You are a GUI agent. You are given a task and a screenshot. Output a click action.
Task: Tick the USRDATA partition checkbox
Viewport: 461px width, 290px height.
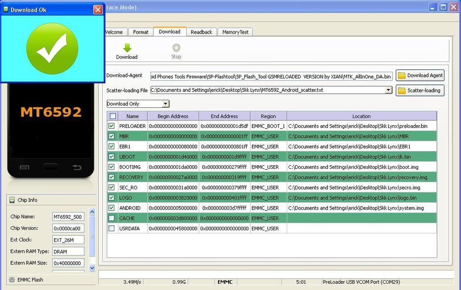pyautogui.click(x=112, y=228)
